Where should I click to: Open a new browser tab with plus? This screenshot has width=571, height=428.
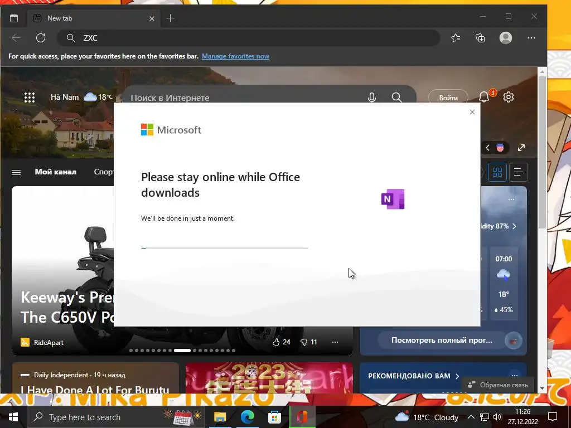click(170, 18)
